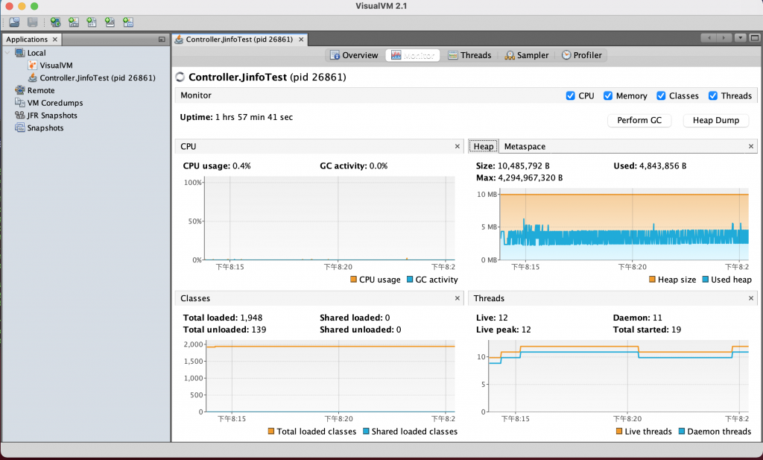Image resolution: width=763 pixels, height=460 pixels.
Task: Click the Add JMX Connection toolbar icon
Action: pos(74,22)
